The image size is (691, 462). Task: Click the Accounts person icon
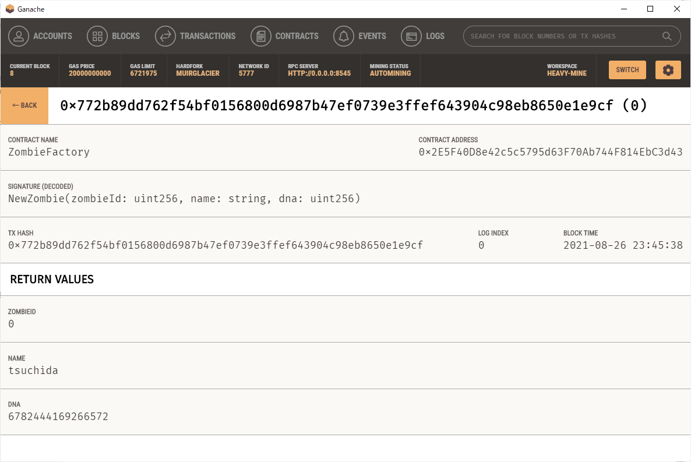(19, 36)
